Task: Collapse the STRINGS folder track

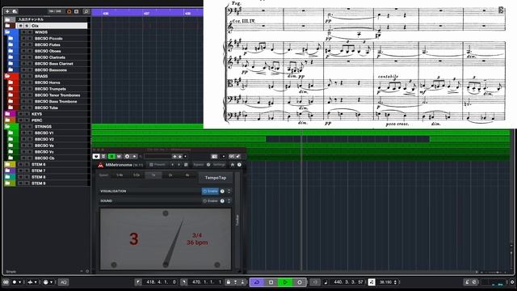Action: pos(7,126)
